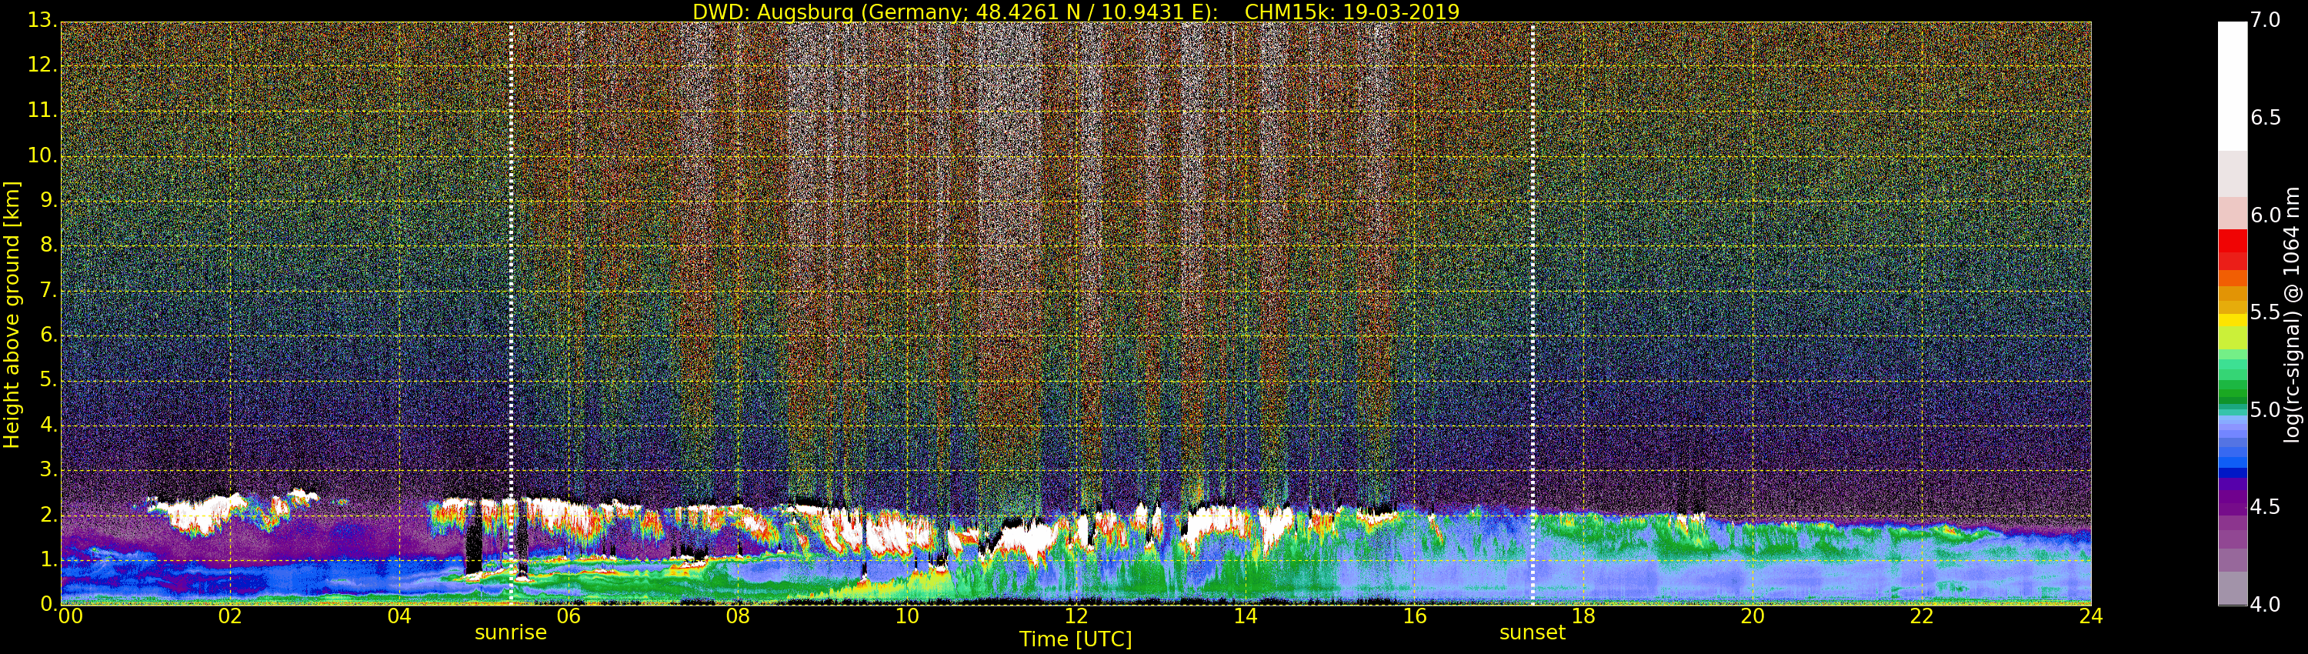This screenshot has width=2308, height=654.
Task: Click the '04' time axis tick label
Action: point(399,616)
